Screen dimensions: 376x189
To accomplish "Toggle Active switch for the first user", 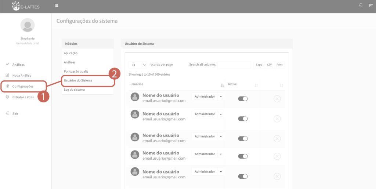I will pyautogui.click(x=243, y=99).
